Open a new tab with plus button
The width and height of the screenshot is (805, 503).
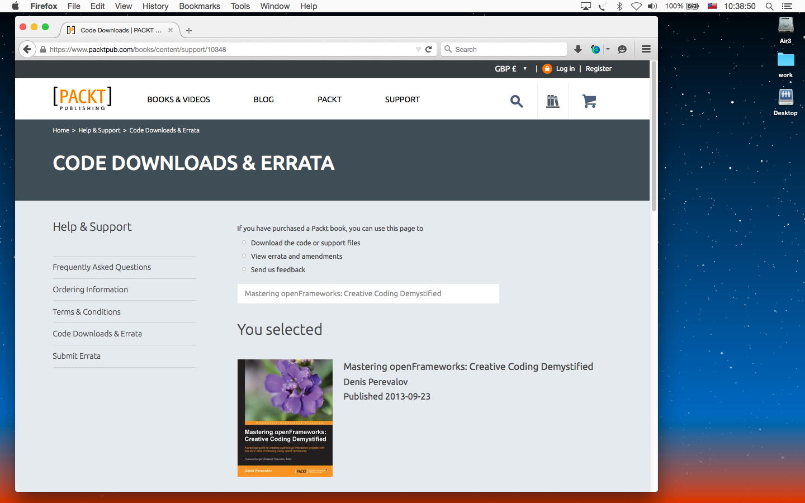click(189, 31)
